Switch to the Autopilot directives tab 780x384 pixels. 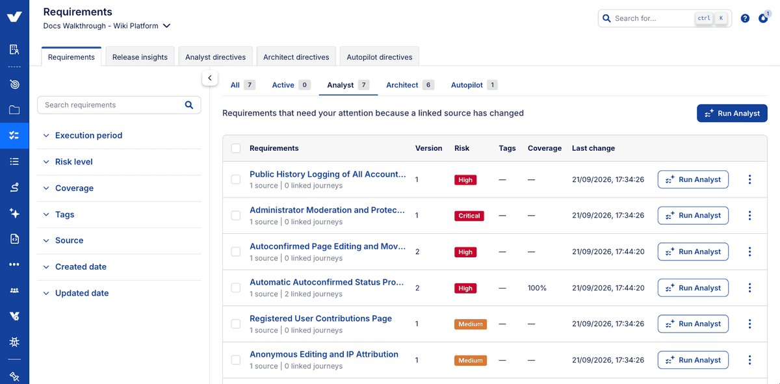[x=379, y=57]
